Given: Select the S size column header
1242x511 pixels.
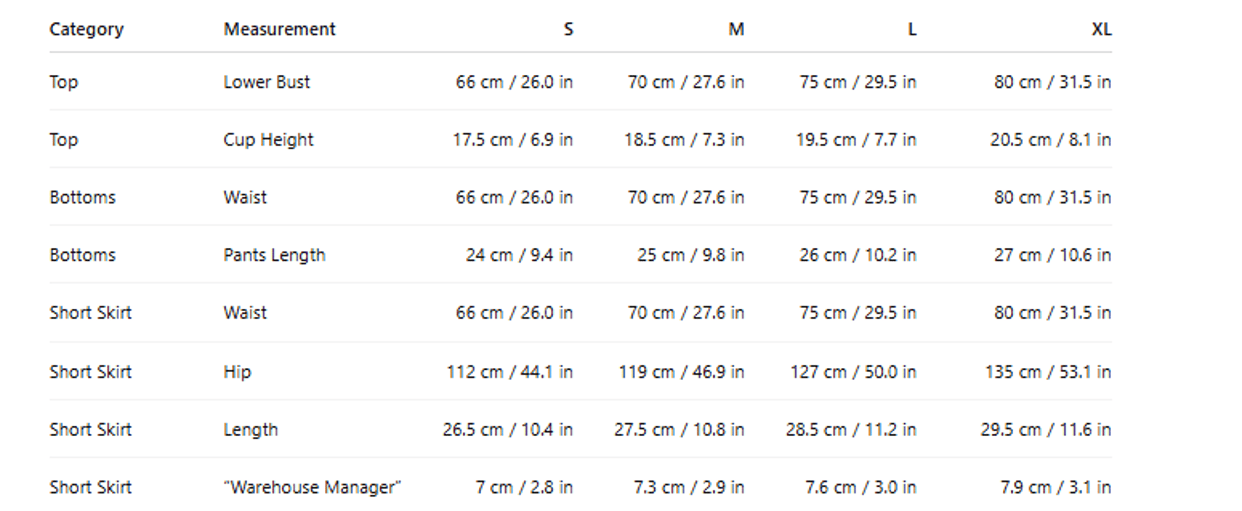Looking at the screenshot, I should click(x=569, y=29).
